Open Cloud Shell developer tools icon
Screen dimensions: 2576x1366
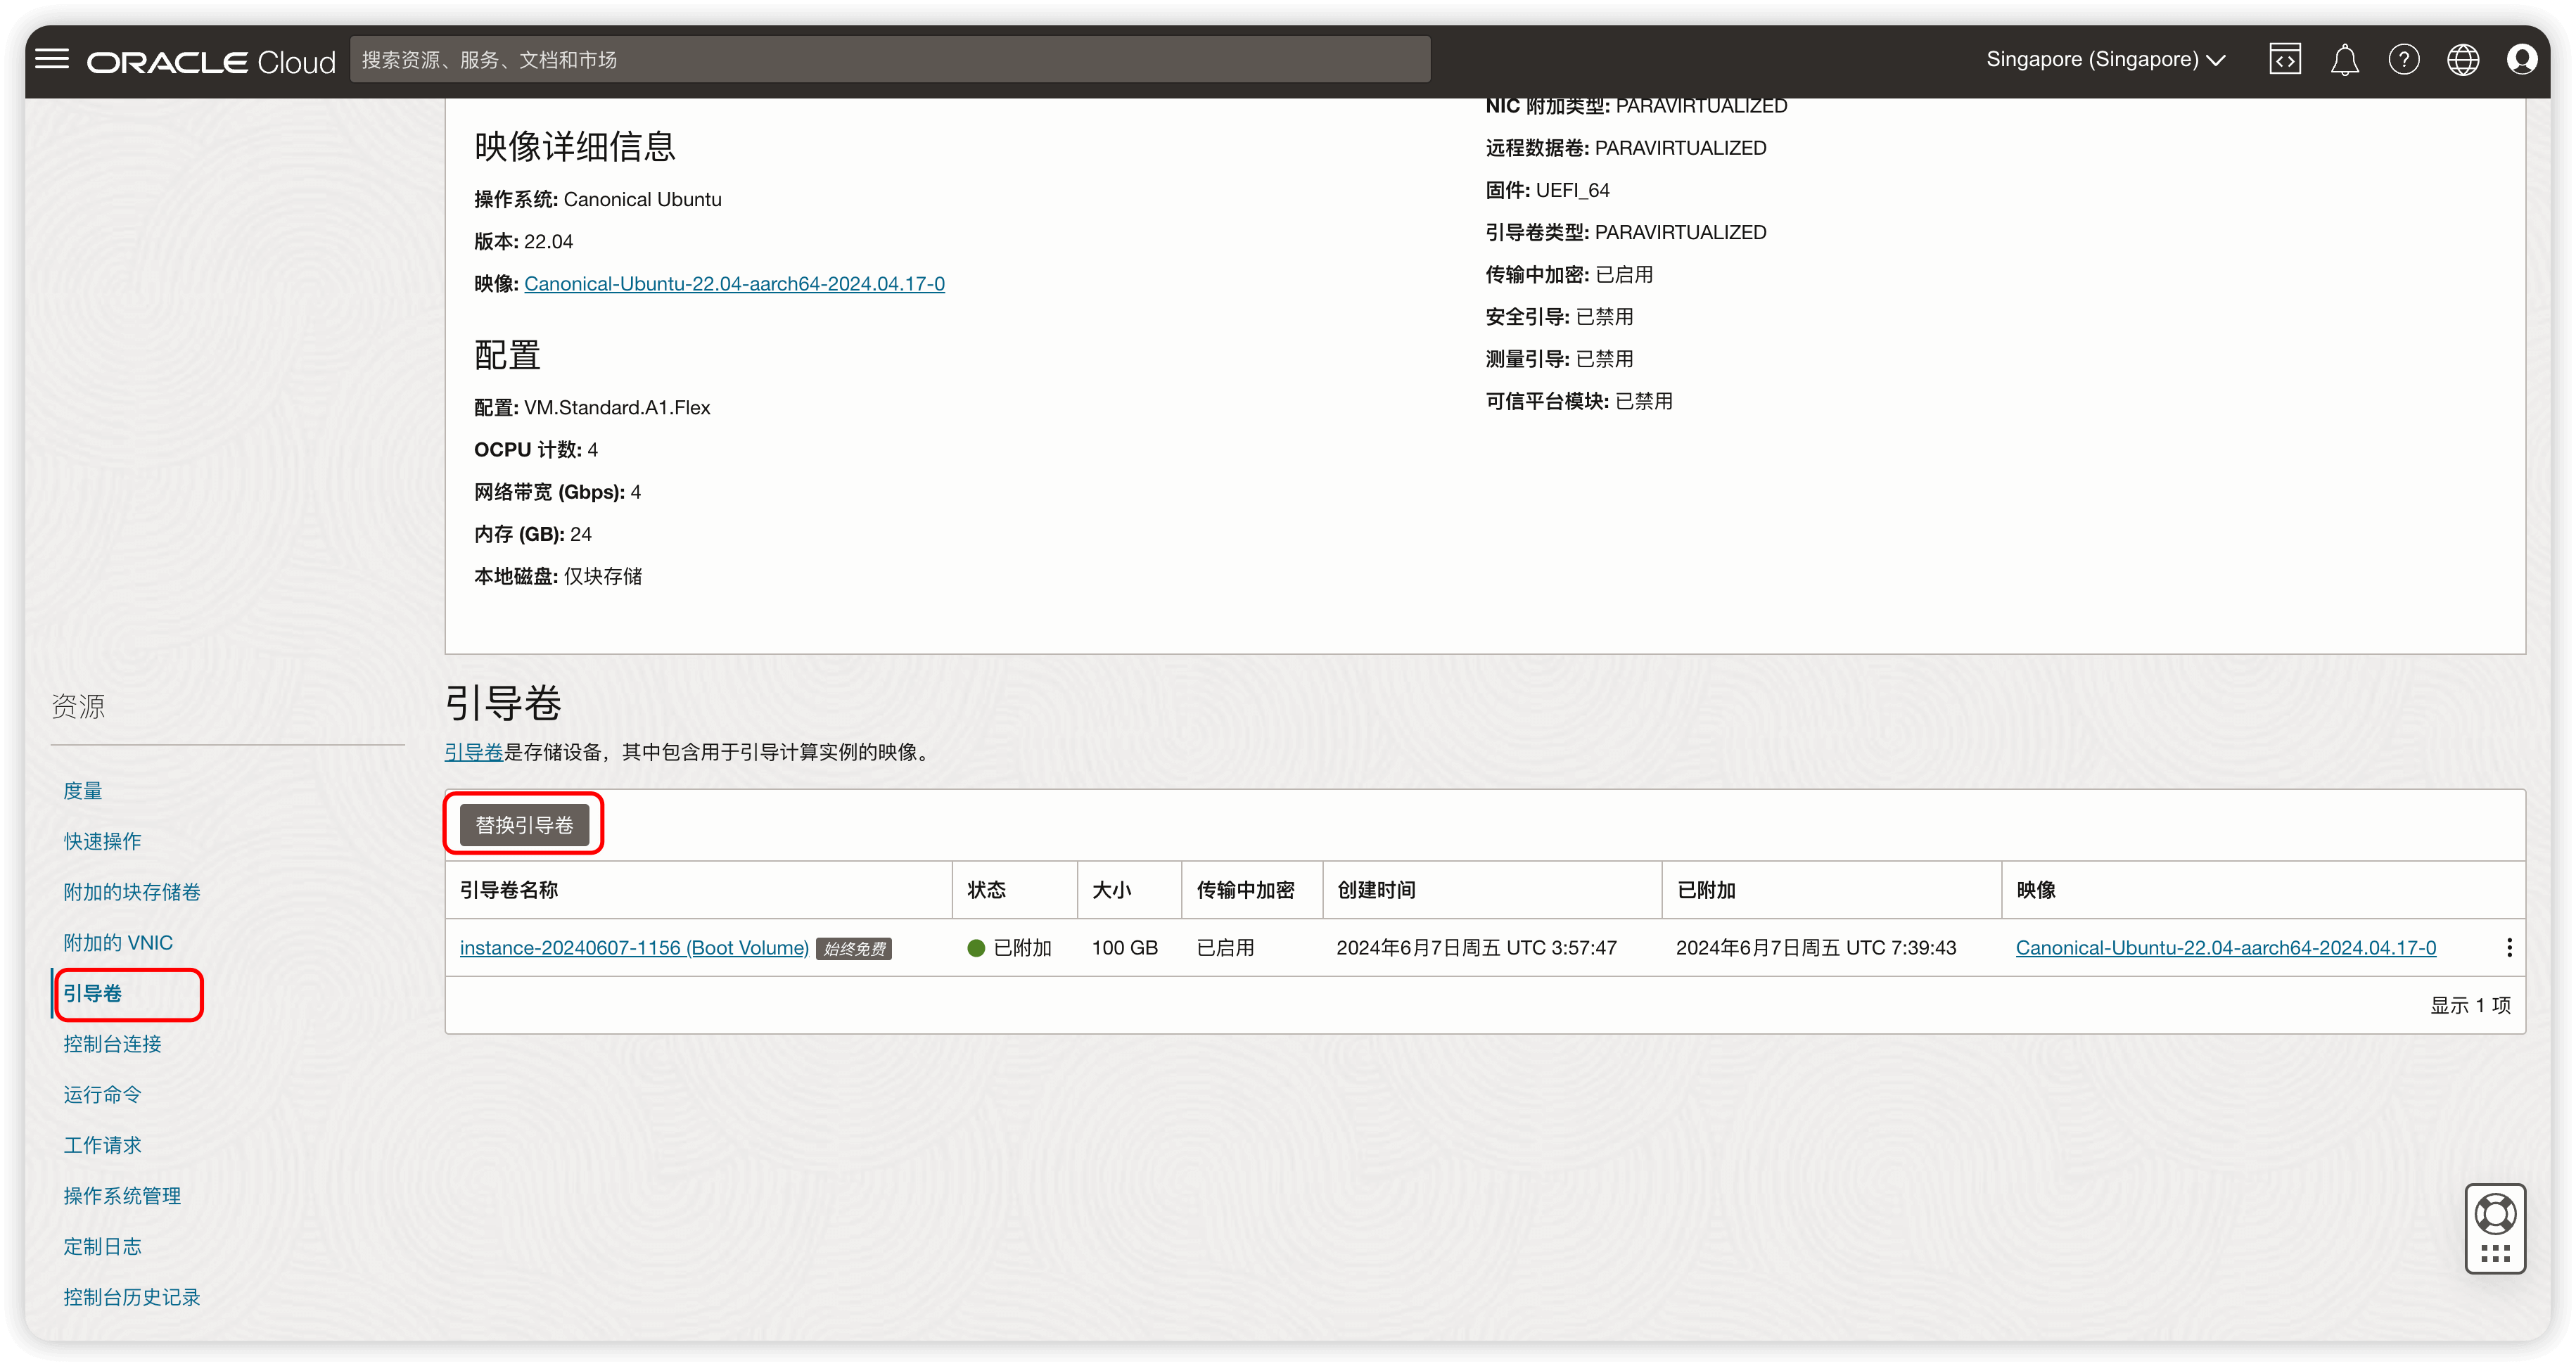click(x=2285, y=60)
